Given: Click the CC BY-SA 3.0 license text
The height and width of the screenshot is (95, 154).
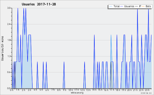Looking at the screenshot, I should click(146, 93).
